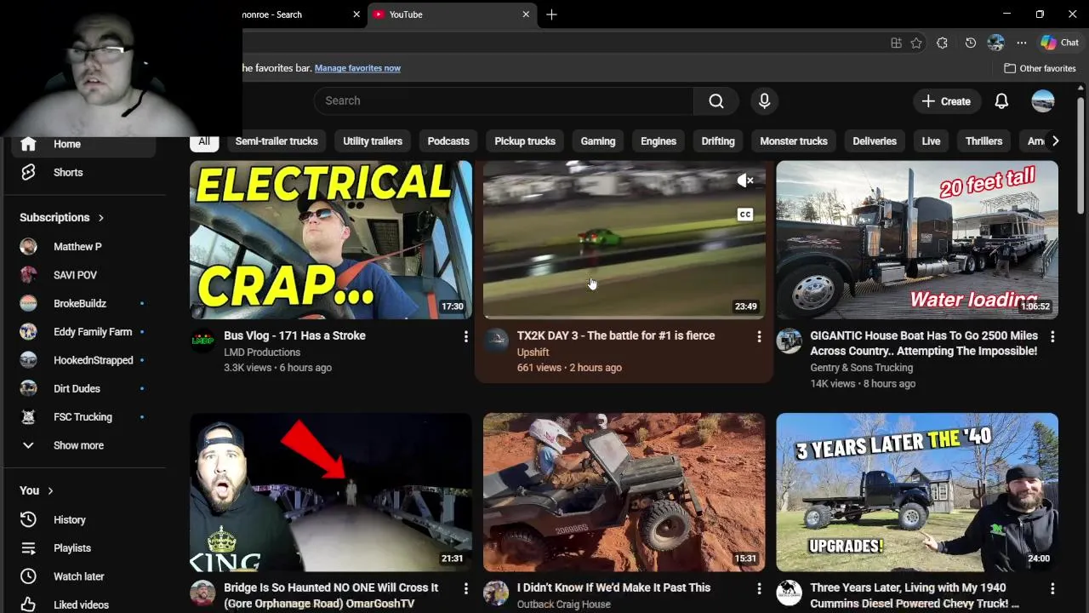The image size is (1089, 613).
Task: Open the Upshift channel link
Action: [x=533, y=352]
